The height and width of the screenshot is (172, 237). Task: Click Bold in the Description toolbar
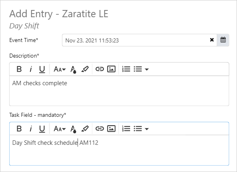click(x=19, y=69)
